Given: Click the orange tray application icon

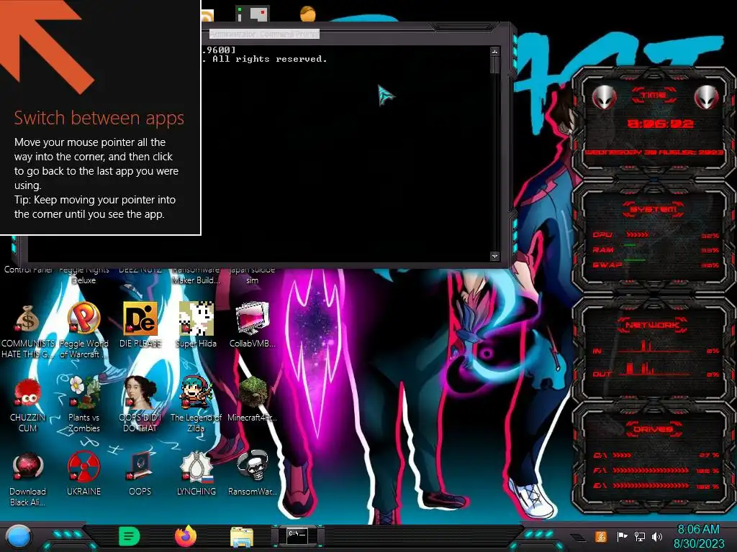Looking at the screenshot, I should (x=601, y=536).
